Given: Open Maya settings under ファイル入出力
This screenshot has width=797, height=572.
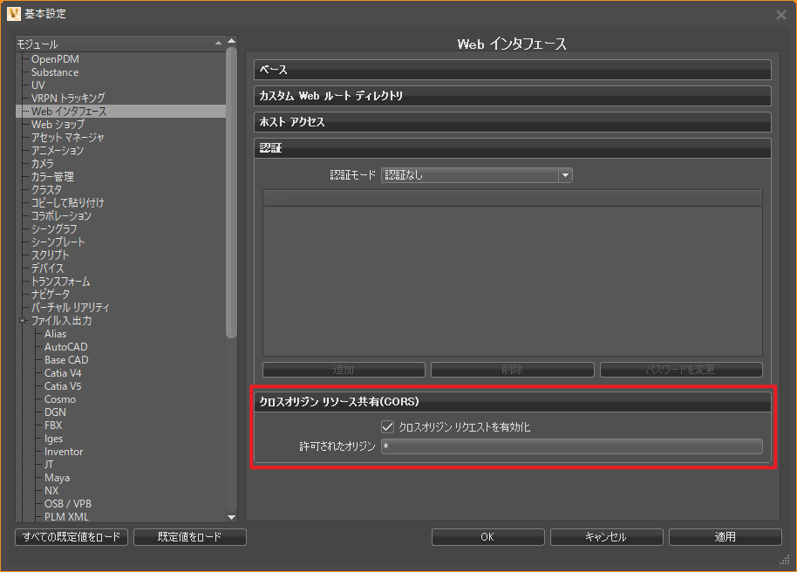Looking at the screenshot, I should [57, 477].
